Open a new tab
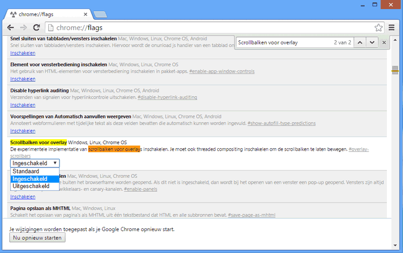The height and width of the screenshot is (253, 403). pos(100,15)
